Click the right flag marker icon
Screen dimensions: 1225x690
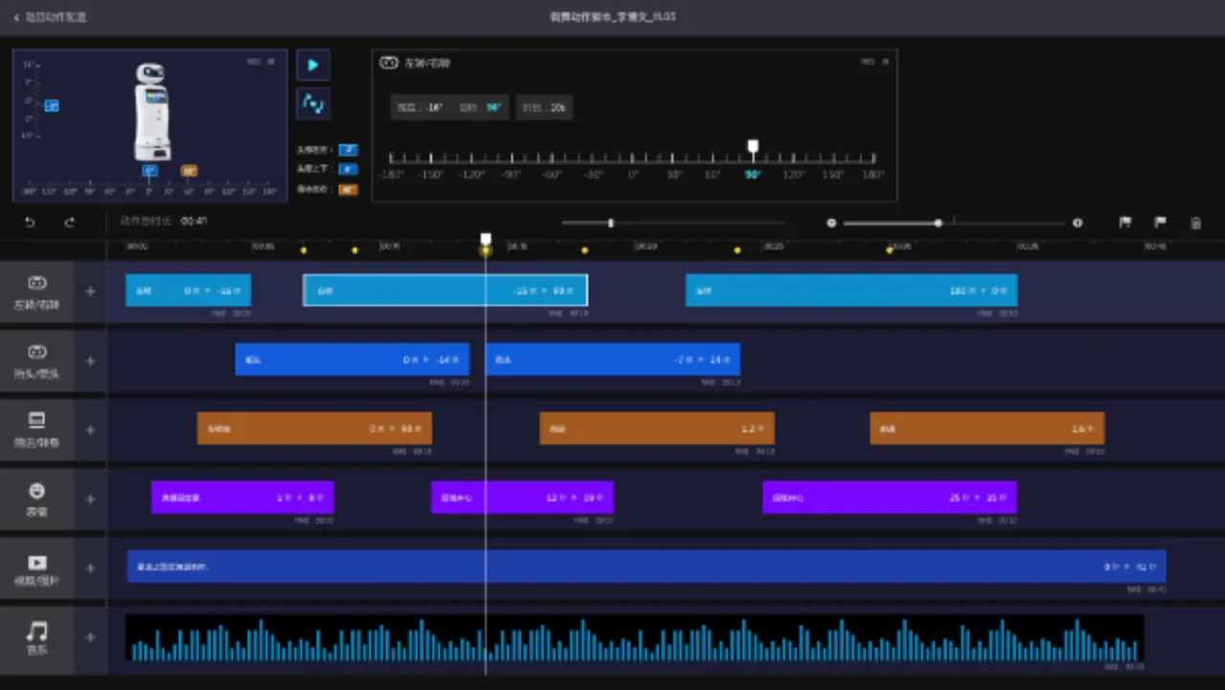[x=1160, y=222]
